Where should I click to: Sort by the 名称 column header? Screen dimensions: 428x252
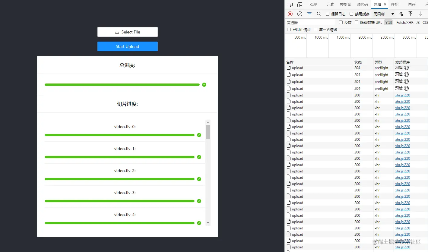coord(319,62)
